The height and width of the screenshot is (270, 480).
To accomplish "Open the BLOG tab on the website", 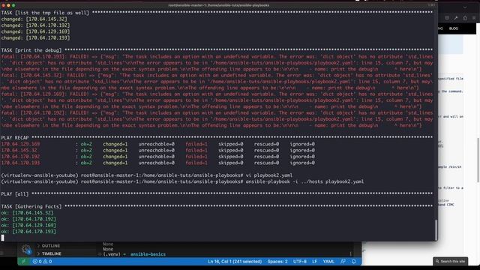I will (x=453, y=28).
